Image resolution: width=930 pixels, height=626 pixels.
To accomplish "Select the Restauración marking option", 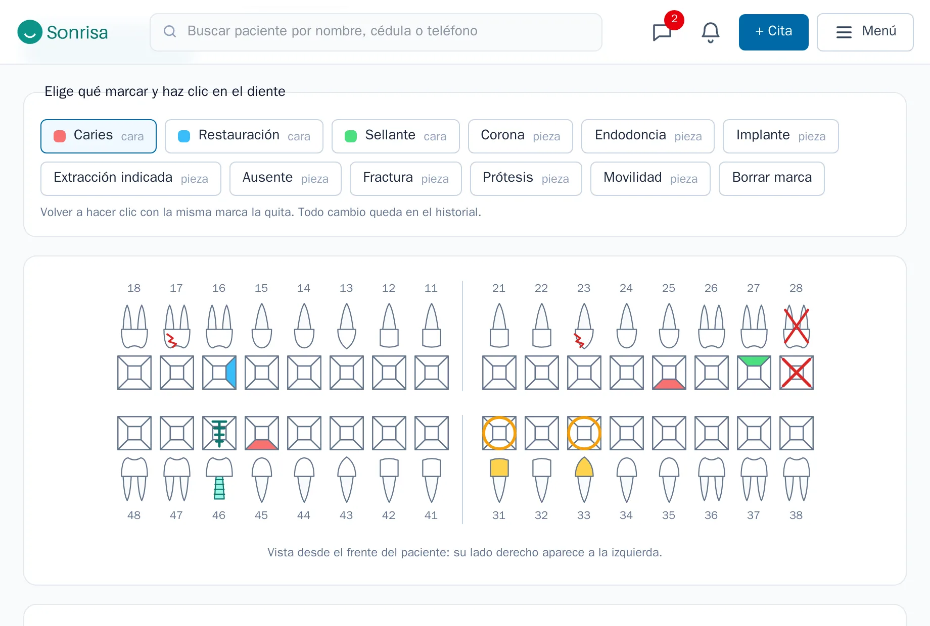I will pos(244,136).
